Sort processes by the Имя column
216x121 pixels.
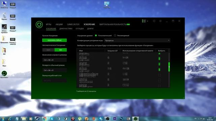(x=81, y=51)
